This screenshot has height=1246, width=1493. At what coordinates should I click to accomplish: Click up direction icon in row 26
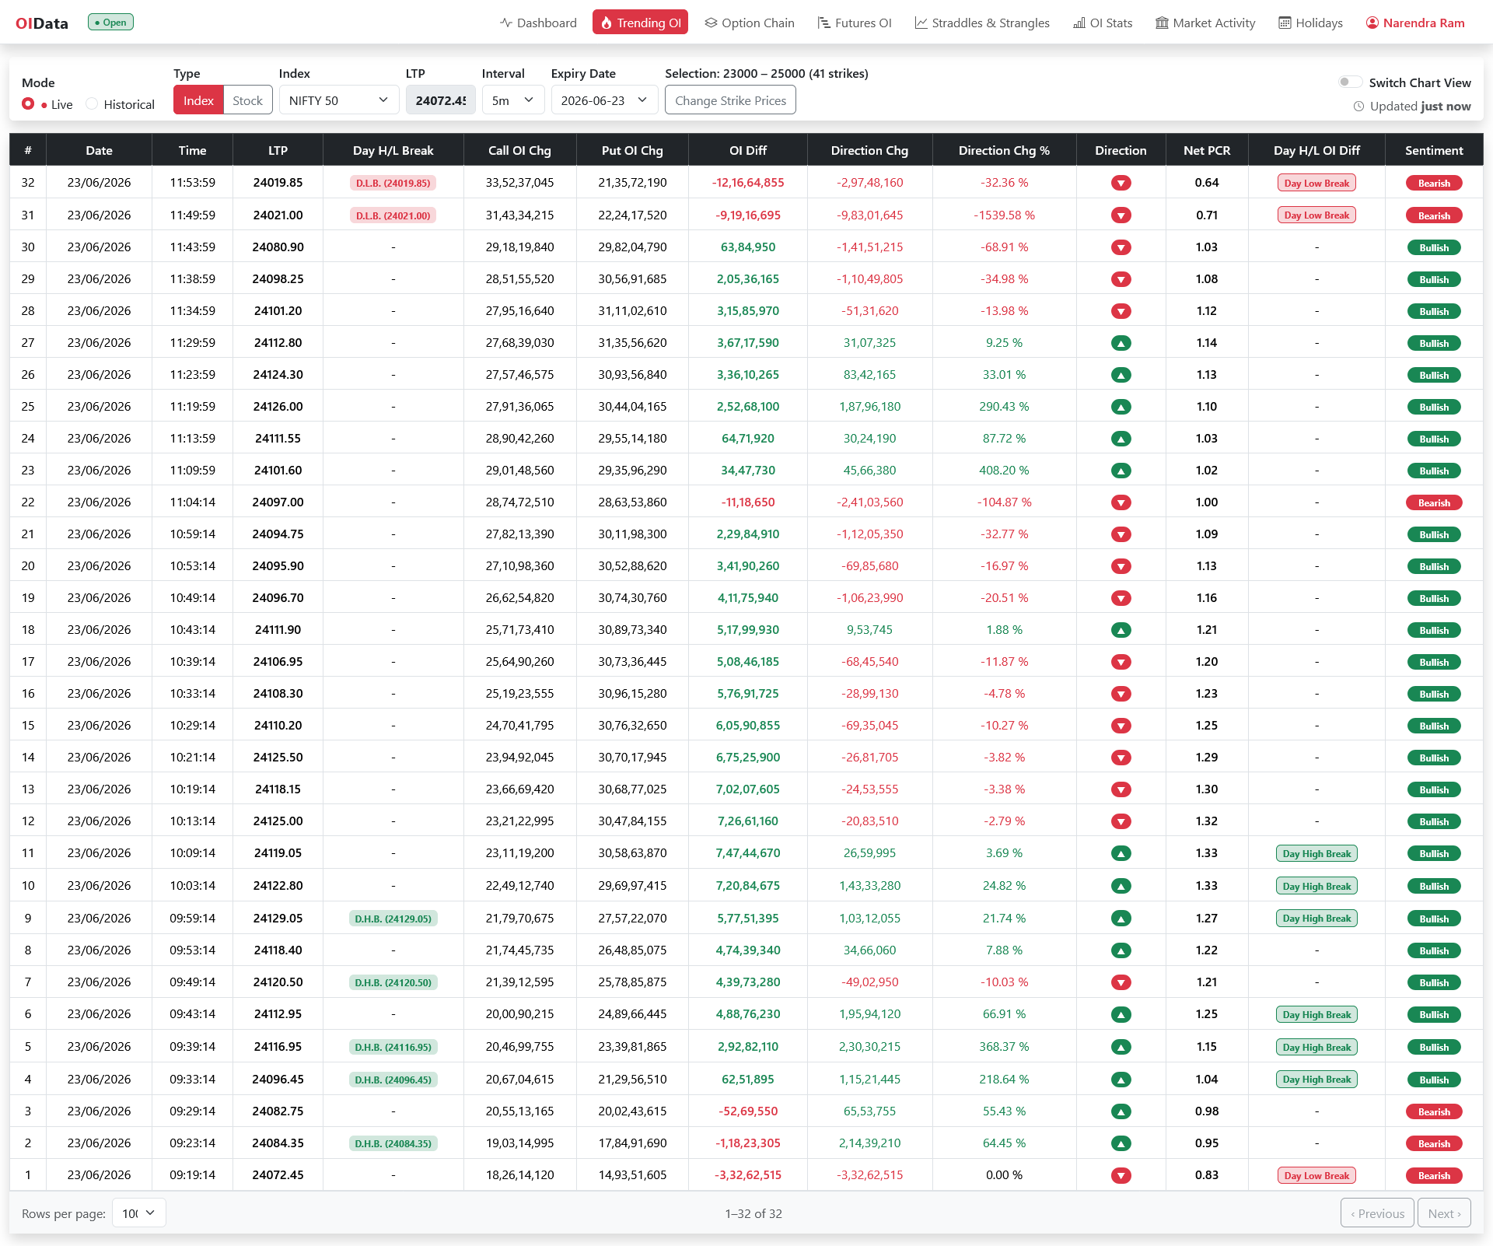1121,375
